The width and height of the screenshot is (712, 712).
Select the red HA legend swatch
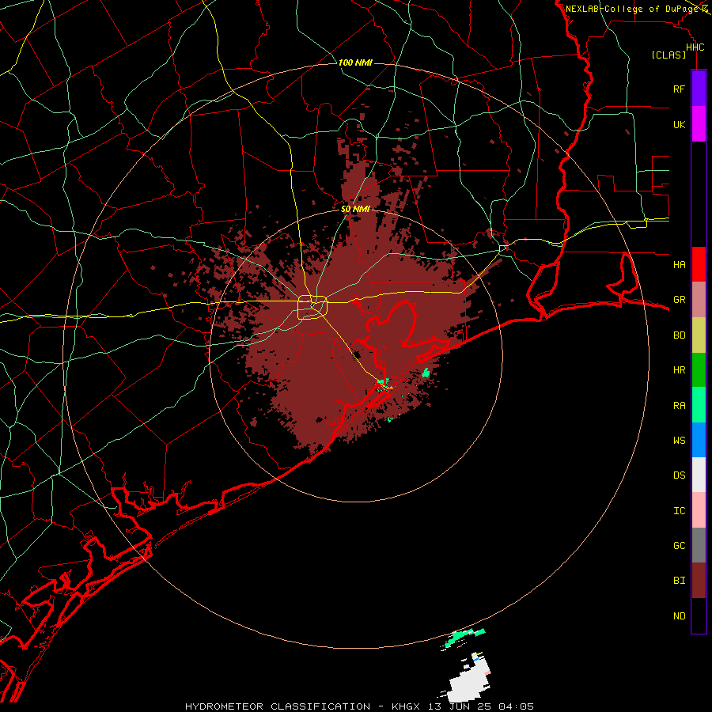[x=699, y=264]
